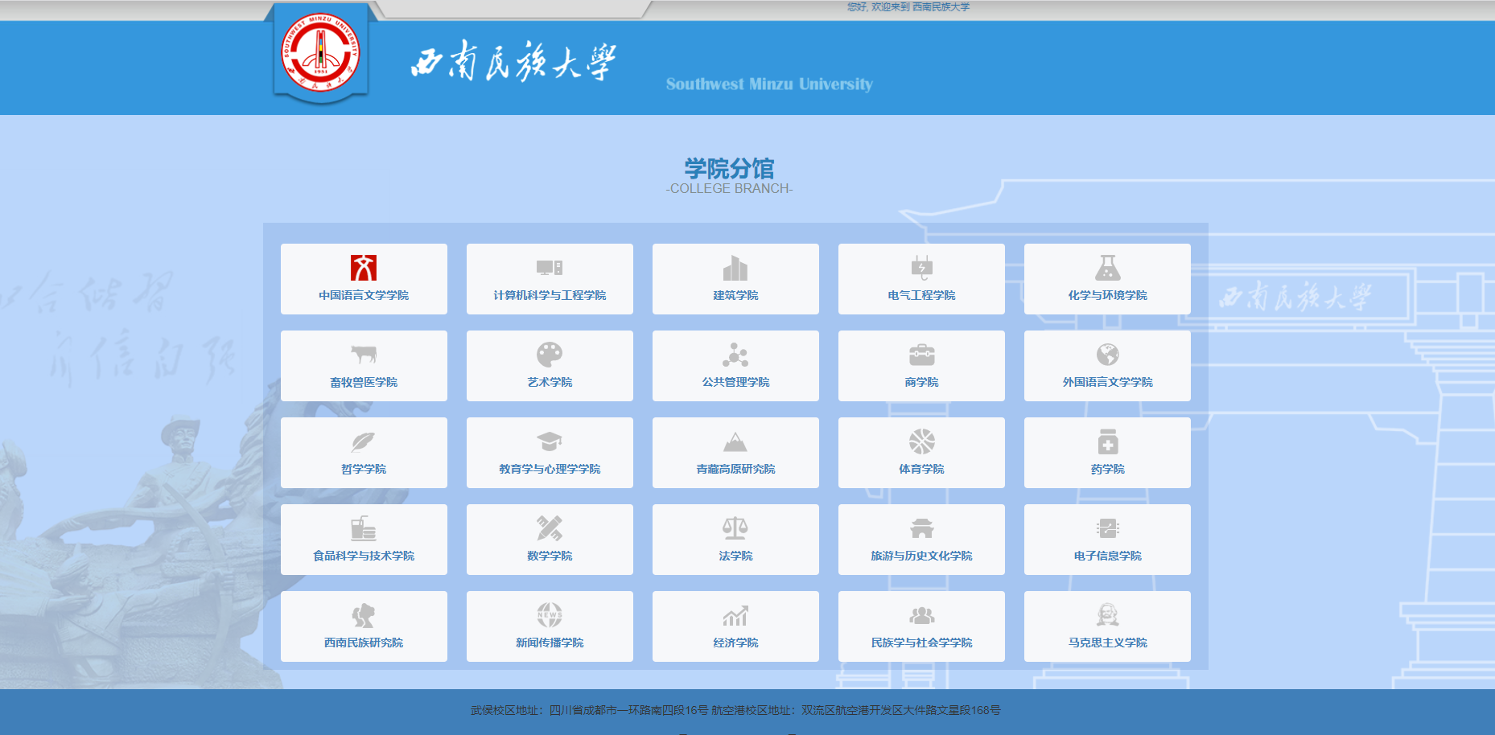Select the building icon for 建筑学院
The image size is (1495, 735).
735,268
